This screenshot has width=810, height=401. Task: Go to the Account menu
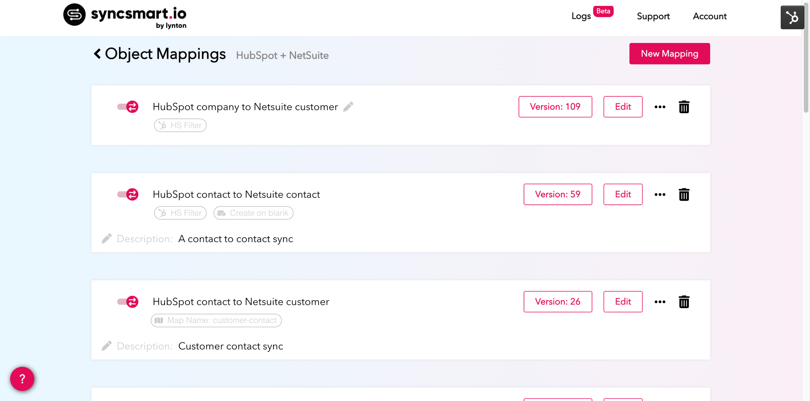click(x=709, y=16)
